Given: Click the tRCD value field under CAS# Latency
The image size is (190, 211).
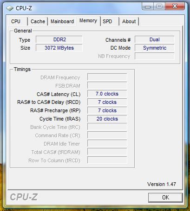Looking at the screenshot, I should tap(107, 102).
